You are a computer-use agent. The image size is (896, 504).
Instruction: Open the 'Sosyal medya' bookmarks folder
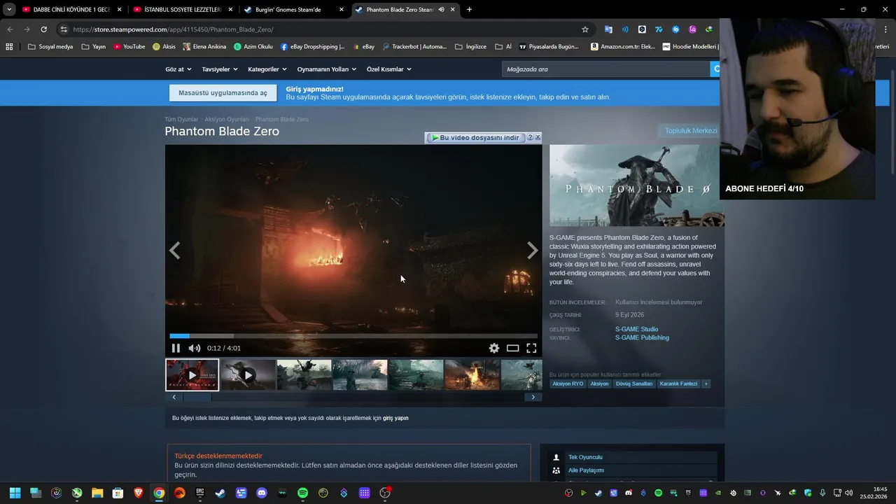click(50, 47)
